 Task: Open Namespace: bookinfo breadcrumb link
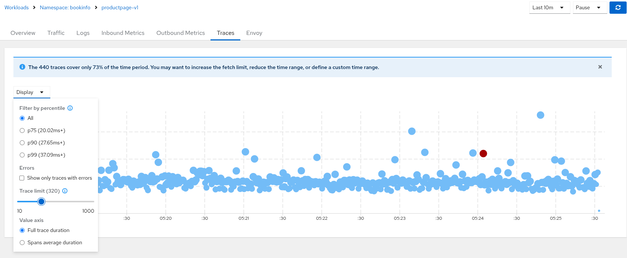coord(65,7)
